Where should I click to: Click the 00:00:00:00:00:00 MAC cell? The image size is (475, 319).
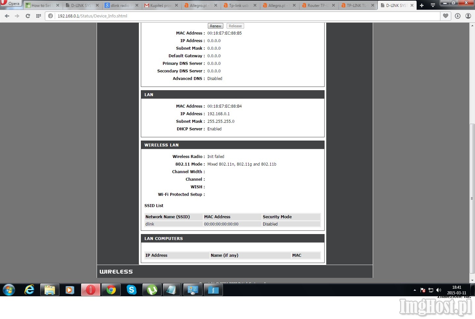coord(232,224)
